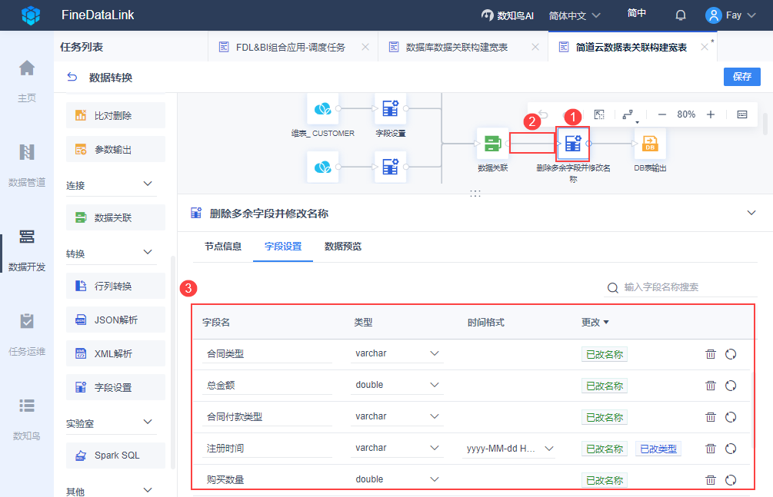Restore the 总金额 field row
The height and width of the screenshot is (497, 773).
coord(731,386)
